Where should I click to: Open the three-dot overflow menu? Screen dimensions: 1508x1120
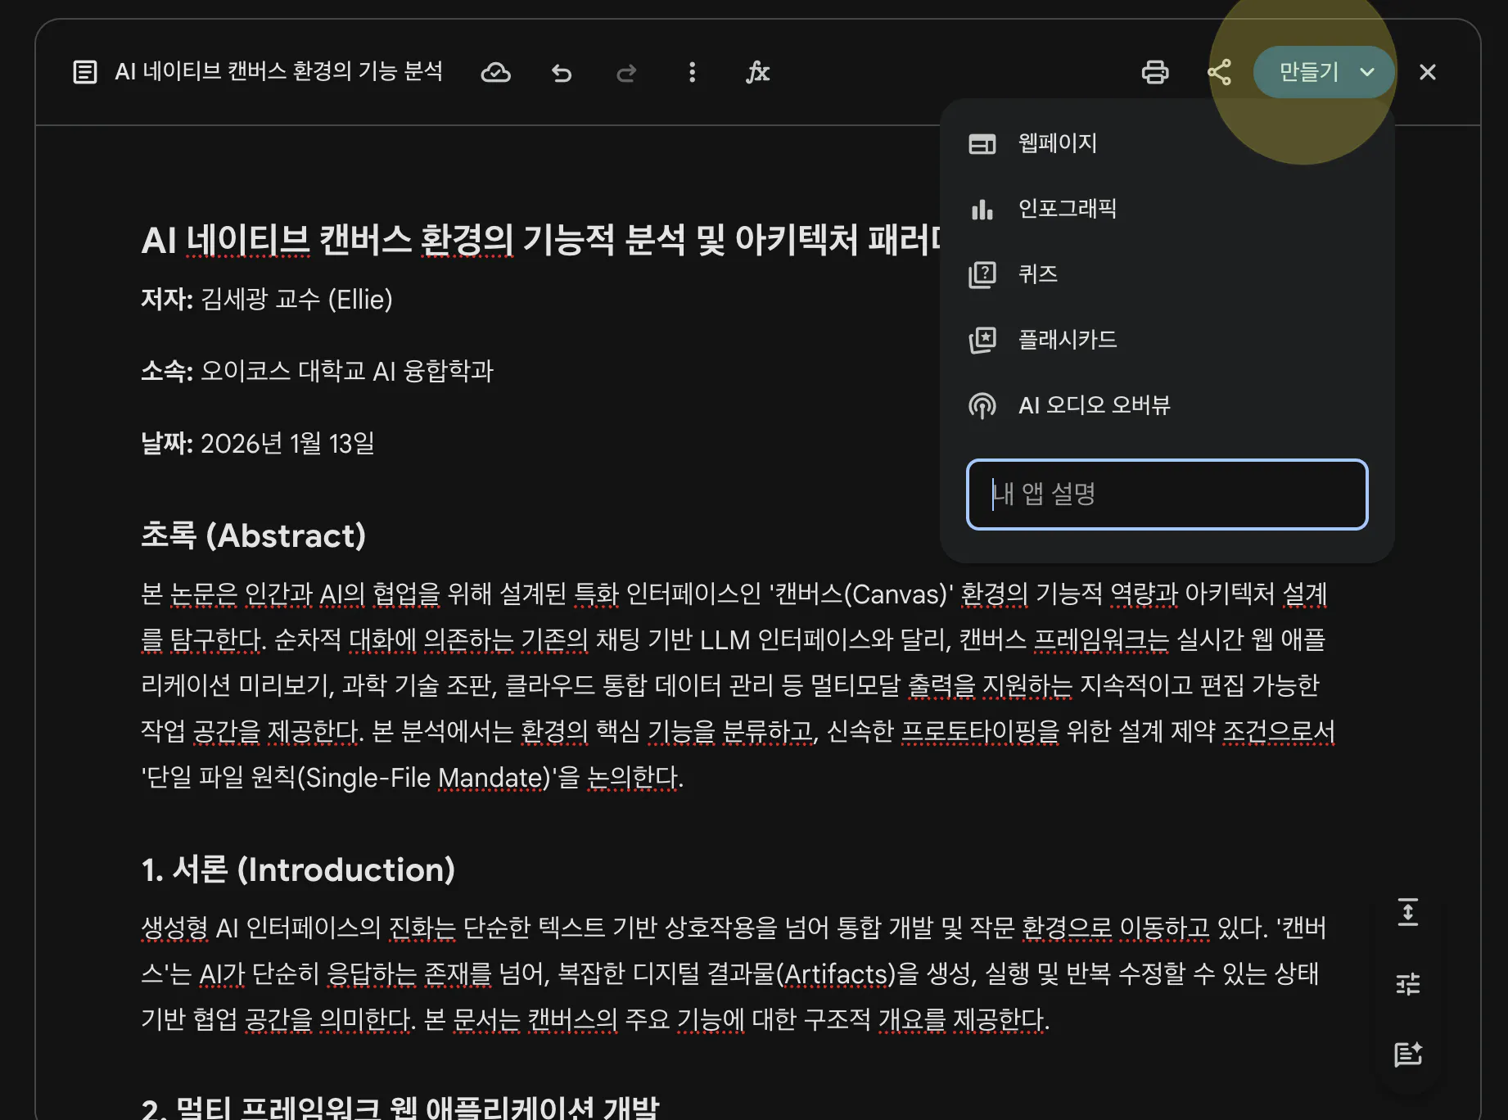click(x=692, y=72)
